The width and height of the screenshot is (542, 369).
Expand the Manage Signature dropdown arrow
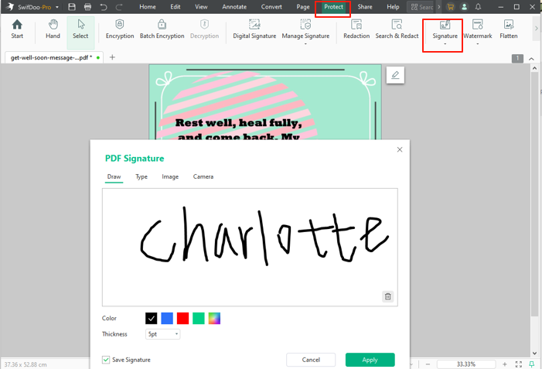click(x=305, y=44)
